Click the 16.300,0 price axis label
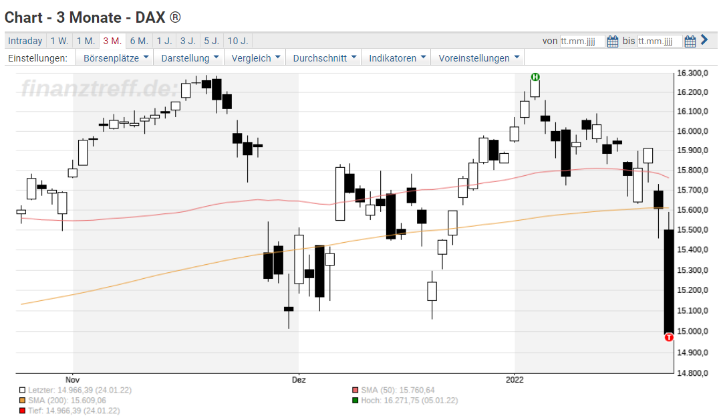This screenshot has width=721, height=420. point(692,73)
